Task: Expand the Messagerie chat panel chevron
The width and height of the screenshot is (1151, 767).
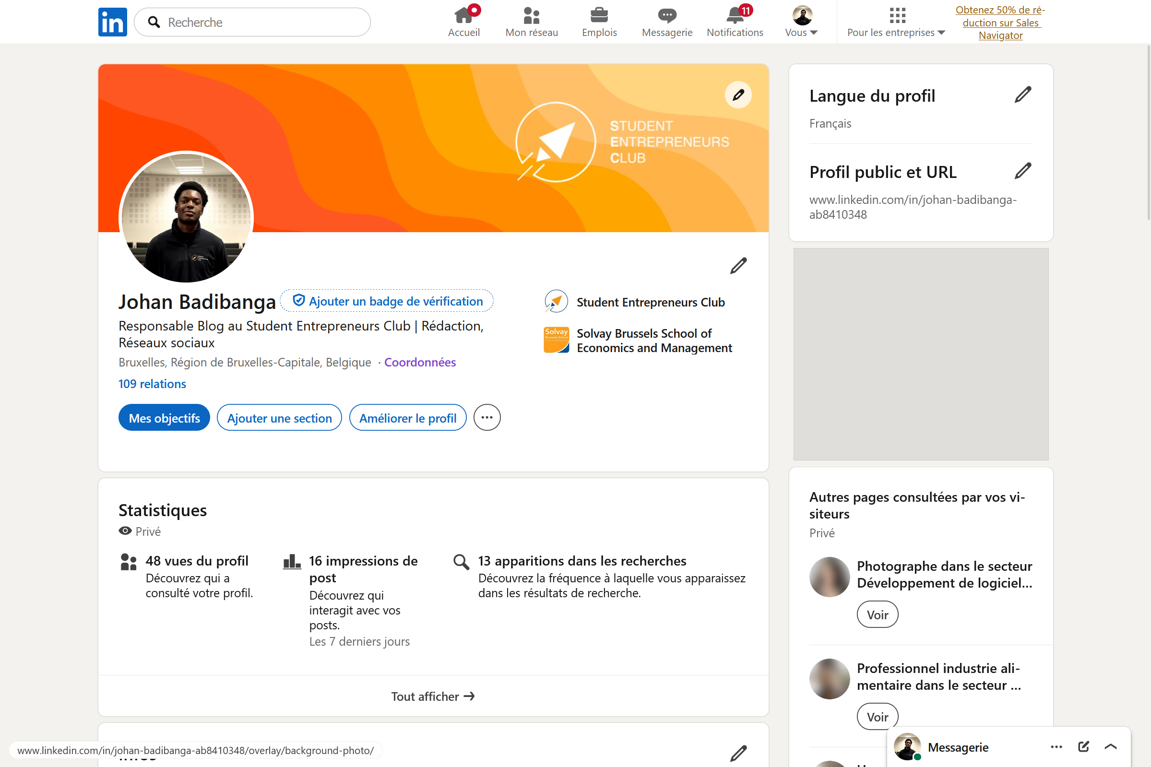Action: pos(1110,746)
